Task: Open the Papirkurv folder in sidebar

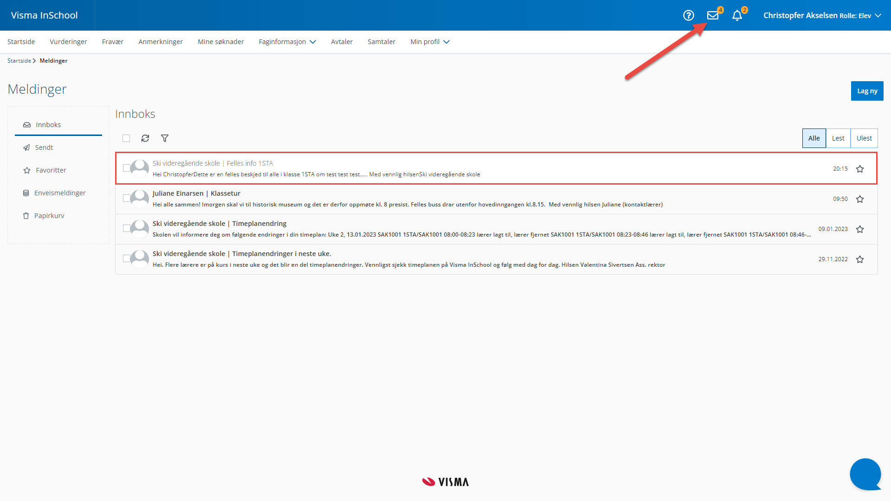Action: point(49,216)
